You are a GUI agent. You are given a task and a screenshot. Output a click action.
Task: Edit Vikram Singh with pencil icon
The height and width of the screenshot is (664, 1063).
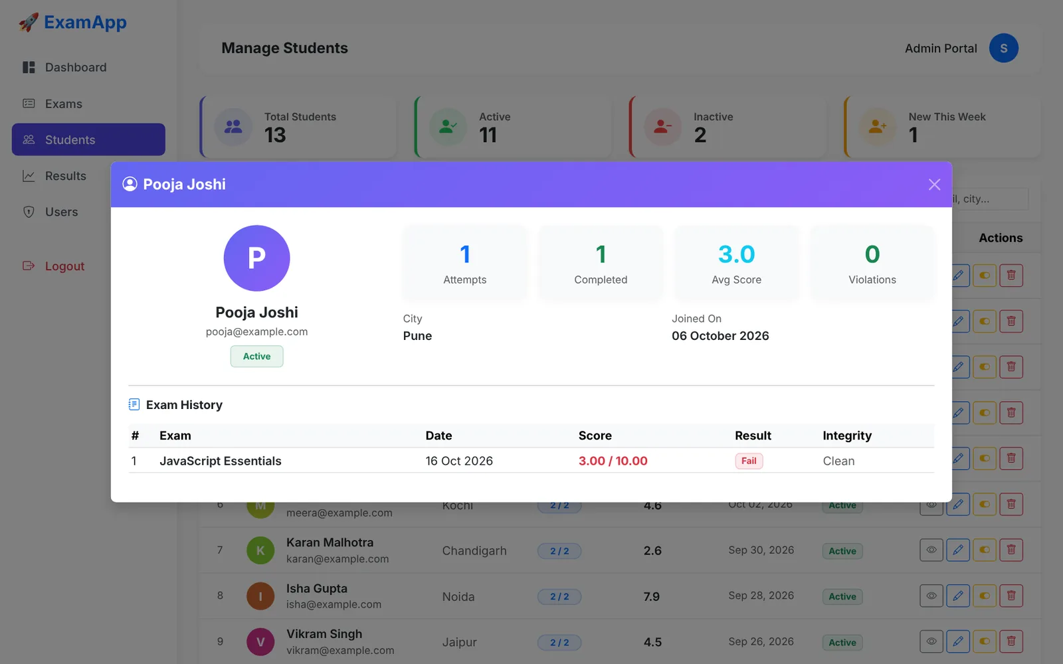(958, 641)
